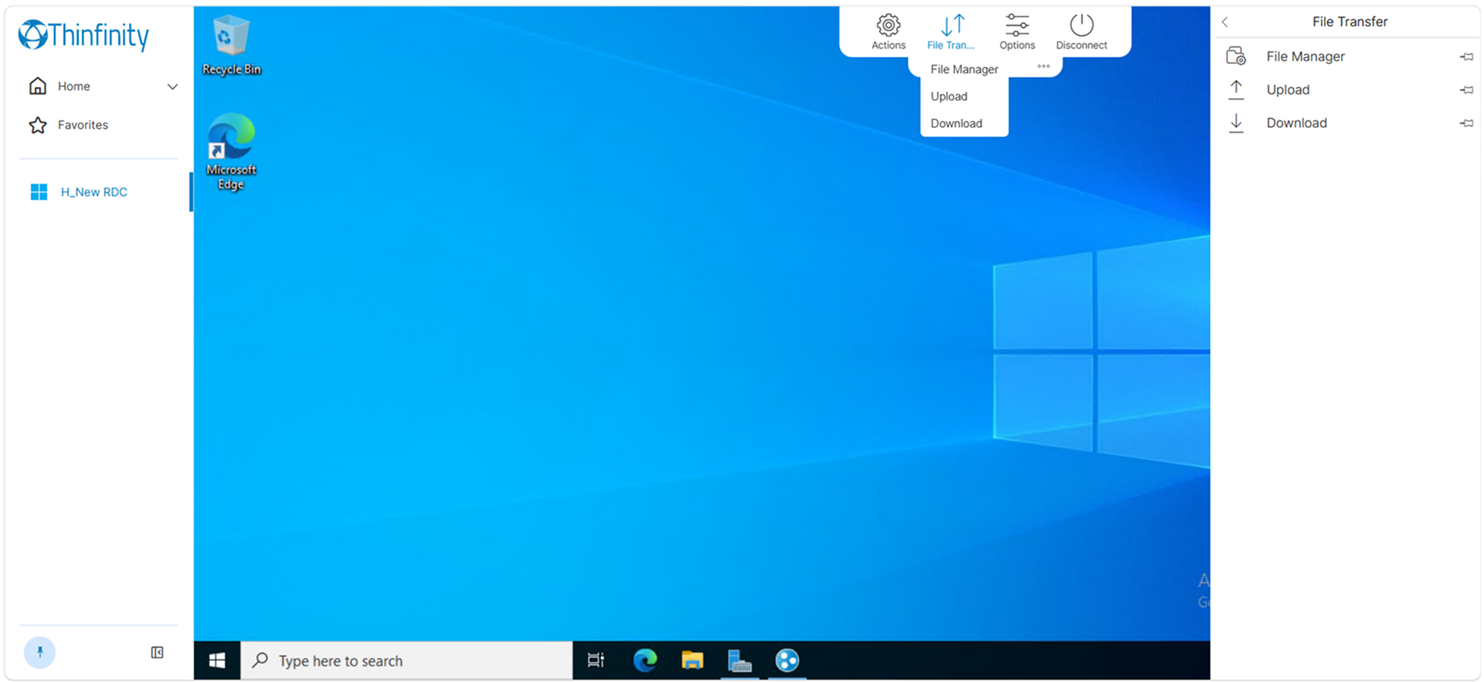
Task: Open the Windows Start menu
Action: pos(217,660)
